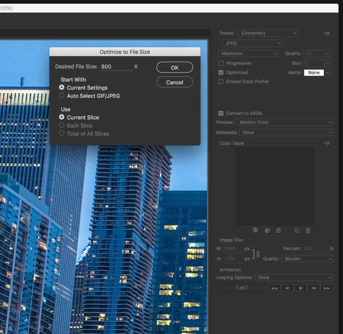
Task: Play the animation preview
Action: pos(301,288)
